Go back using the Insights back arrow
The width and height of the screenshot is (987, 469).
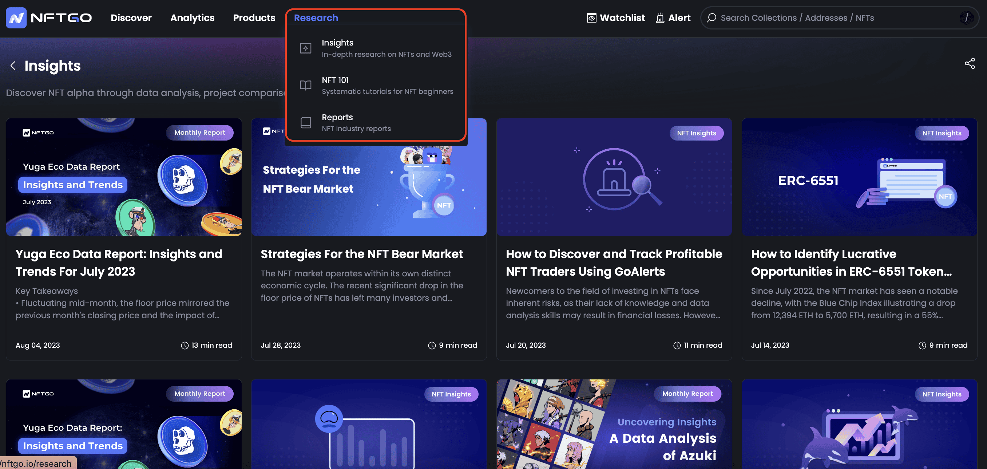pos(13,66)
